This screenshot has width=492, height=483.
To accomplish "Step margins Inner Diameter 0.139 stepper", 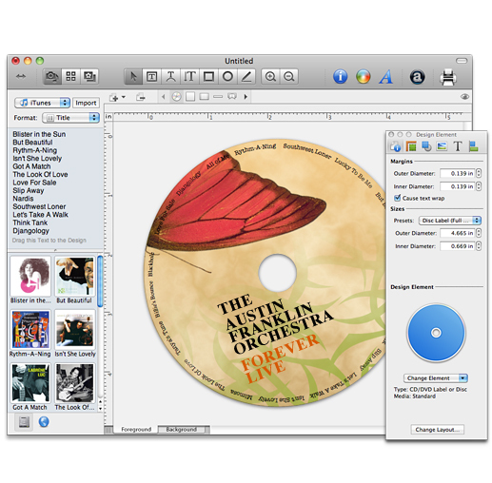I will [x=479, y=186].
